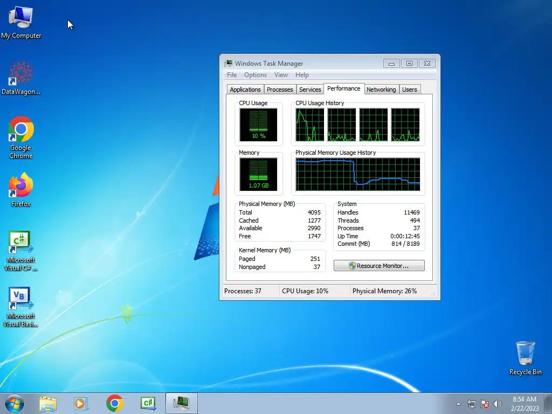The height and width of the screenshot is (414, 552).
Task: Switch to the Processes tab
Action: (x=280, y=89)
